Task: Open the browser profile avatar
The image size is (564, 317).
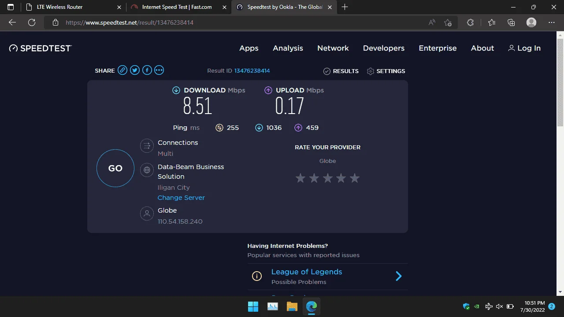Action: 531,22
